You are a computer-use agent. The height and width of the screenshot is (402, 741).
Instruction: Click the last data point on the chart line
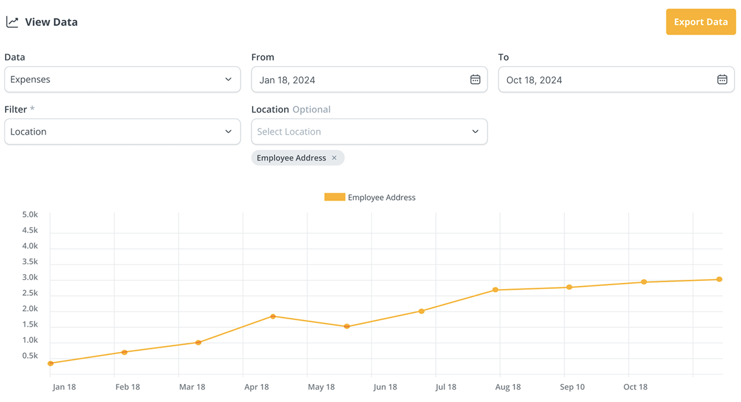click(x=719, y=279)
